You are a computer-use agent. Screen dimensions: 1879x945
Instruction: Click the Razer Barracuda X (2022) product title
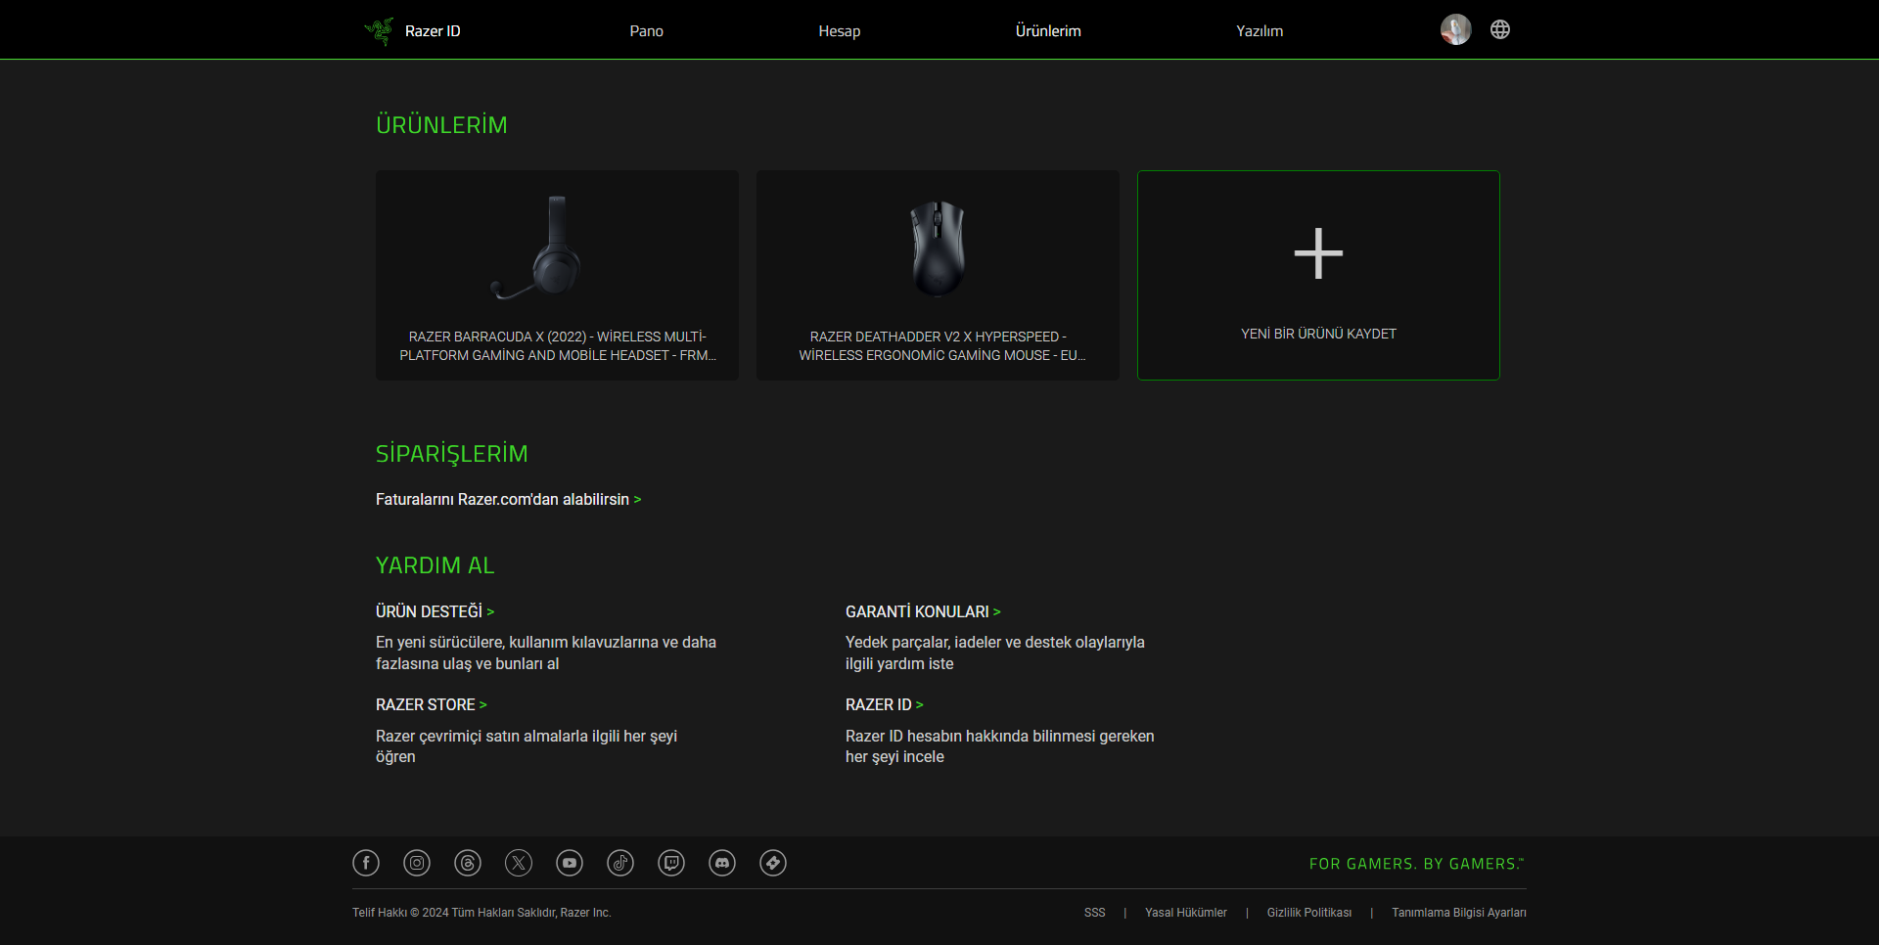pos(558,346)
